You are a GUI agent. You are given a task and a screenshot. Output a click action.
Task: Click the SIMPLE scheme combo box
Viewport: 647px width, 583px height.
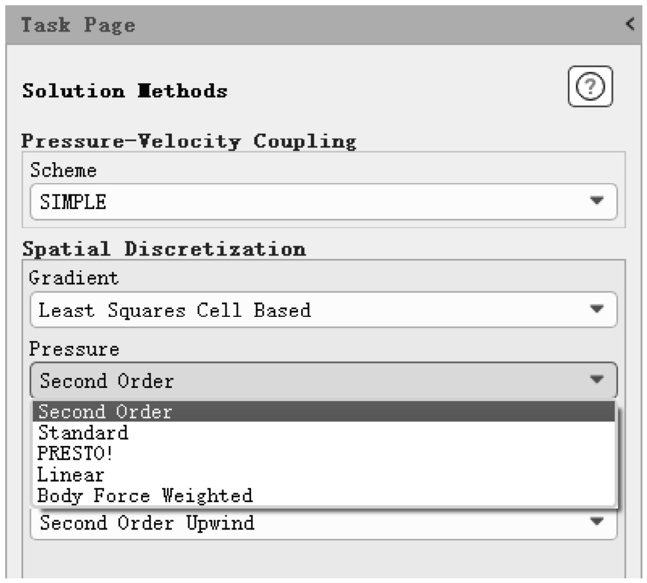[296, 202]
